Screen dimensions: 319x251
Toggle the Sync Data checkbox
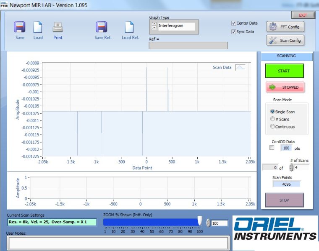tap(234, 32)
